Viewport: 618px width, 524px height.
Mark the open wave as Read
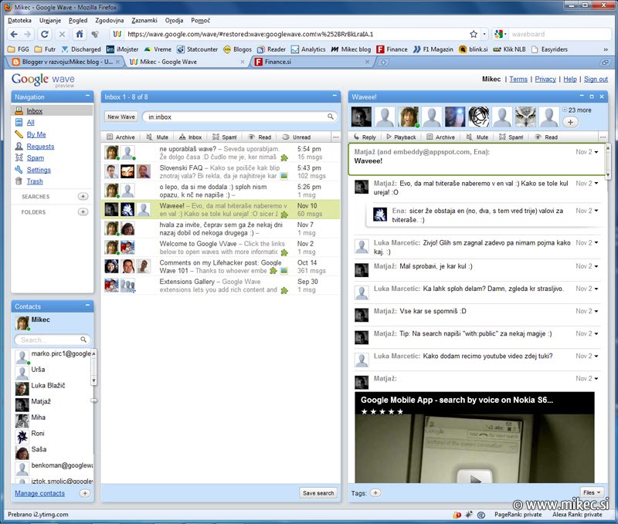tap(546, 137)
